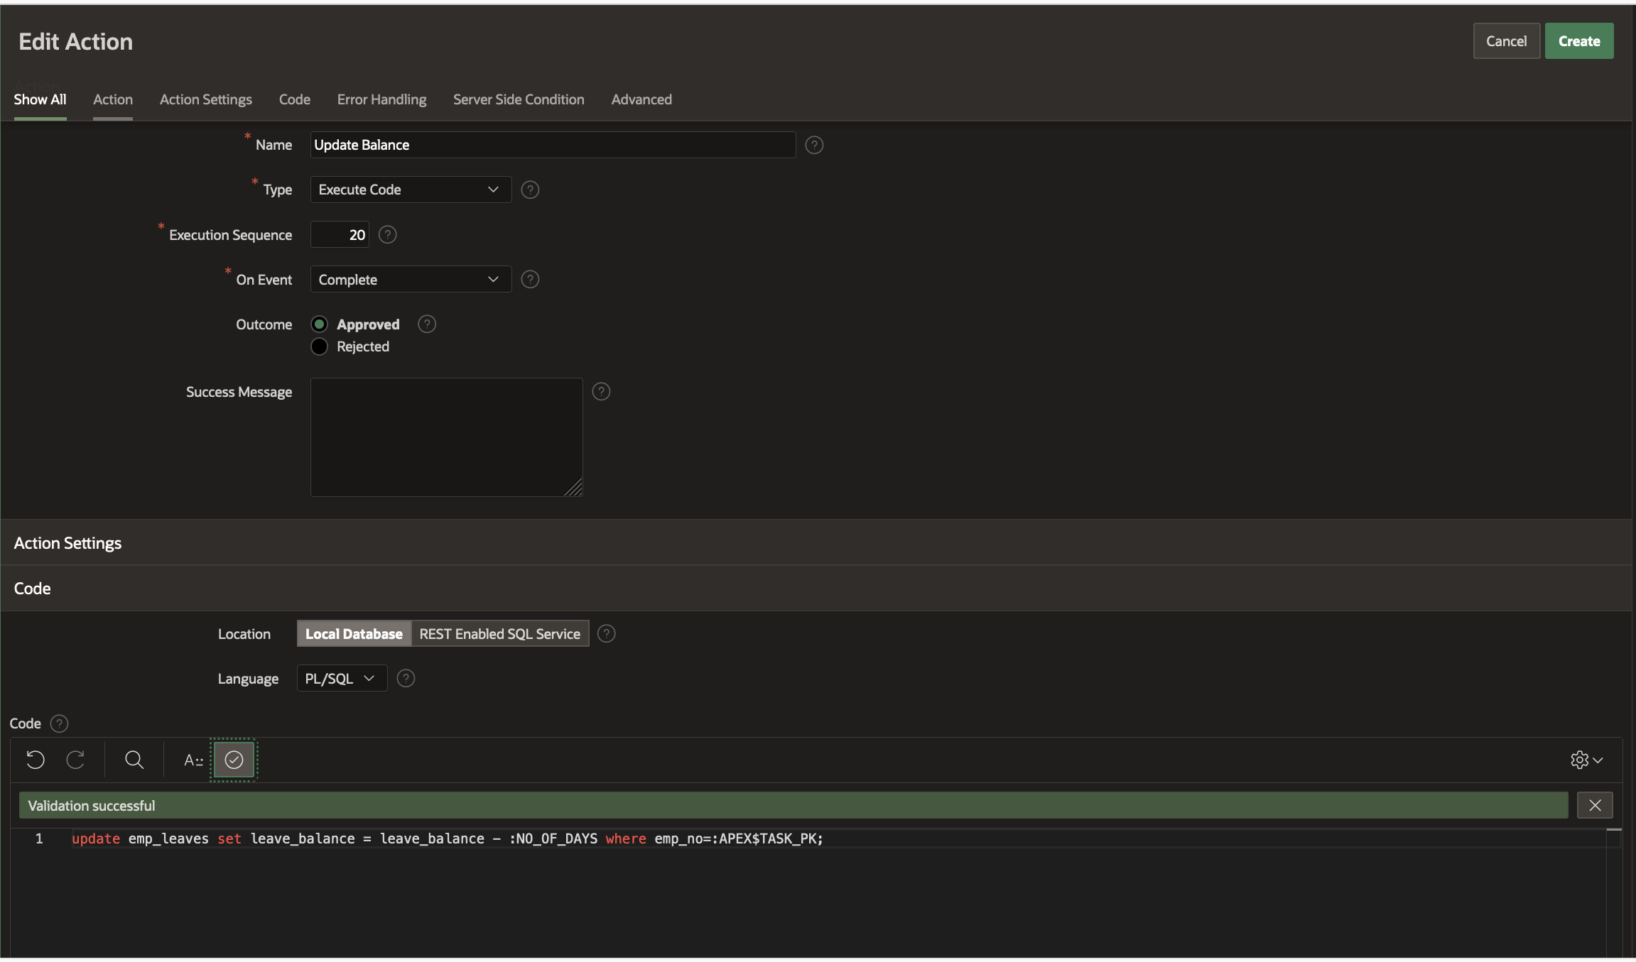Image resolution: width=1636 pixels, height=962 pixels.
Task: Switch to the Error Handling tab
Action: point(381,99)
